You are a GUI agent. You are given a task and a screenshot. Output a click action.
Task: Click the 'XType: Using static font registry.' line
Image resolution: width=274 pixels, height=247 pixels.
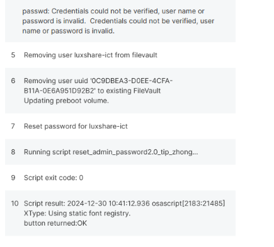(77, 213)
